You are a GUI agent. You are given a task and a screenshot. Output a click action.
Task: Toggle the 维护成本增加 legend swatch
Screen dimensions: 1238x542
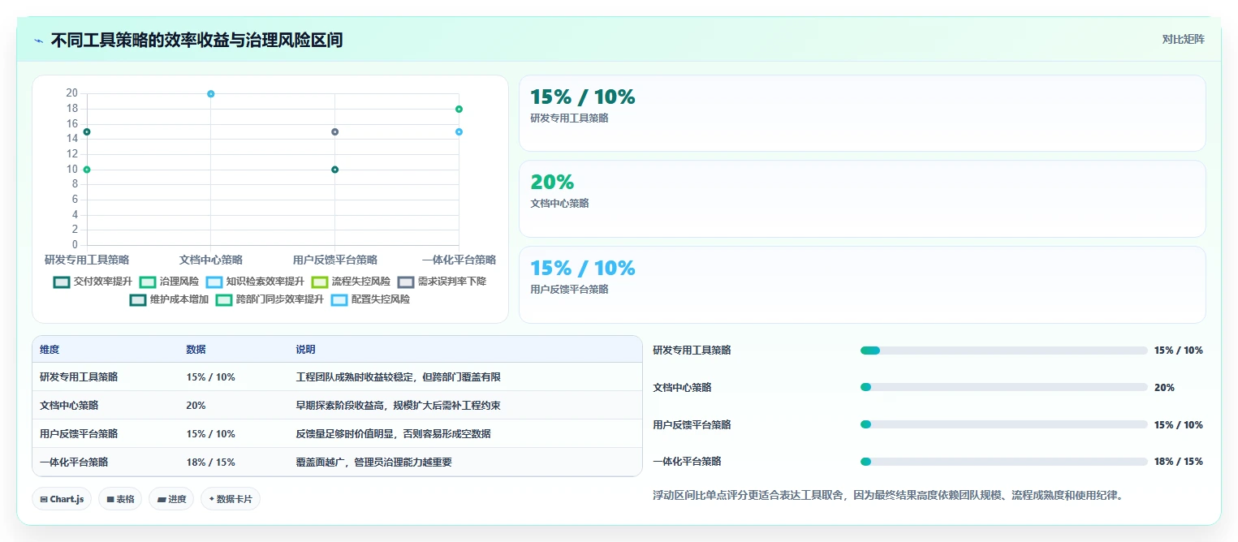137,299
